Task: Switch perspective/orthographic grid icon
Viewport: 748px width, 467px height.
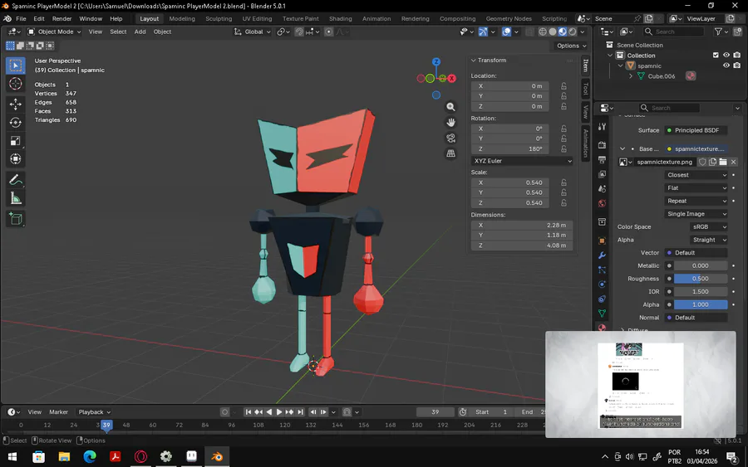Action: (x=450, y=153)
